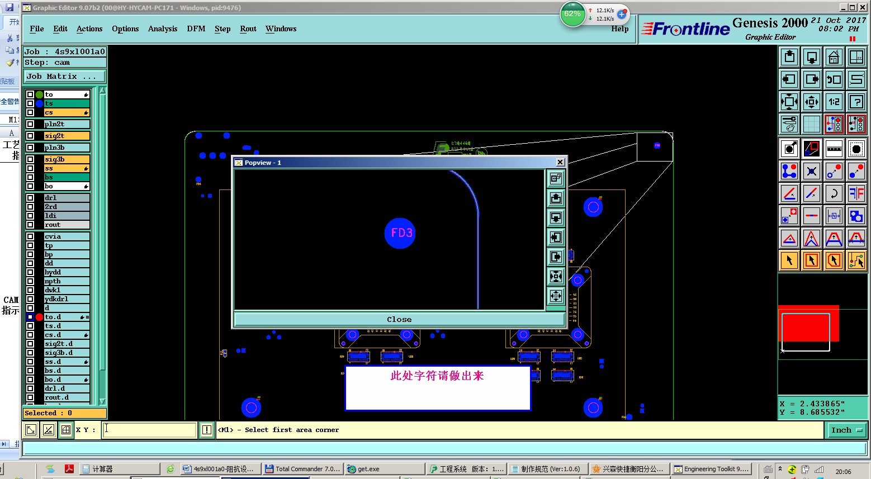
Task: Open get.exe taskbar item
Action: pos(384,469)
